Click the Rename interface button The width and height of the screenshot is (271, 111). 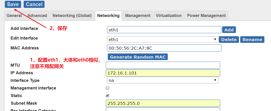(x=252, y=40)
